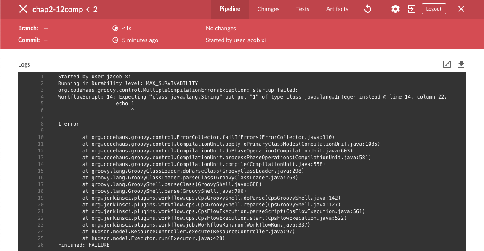This screenshot has width=484, height=251.
Task: Download the log file
Action: tap(461, 64)
